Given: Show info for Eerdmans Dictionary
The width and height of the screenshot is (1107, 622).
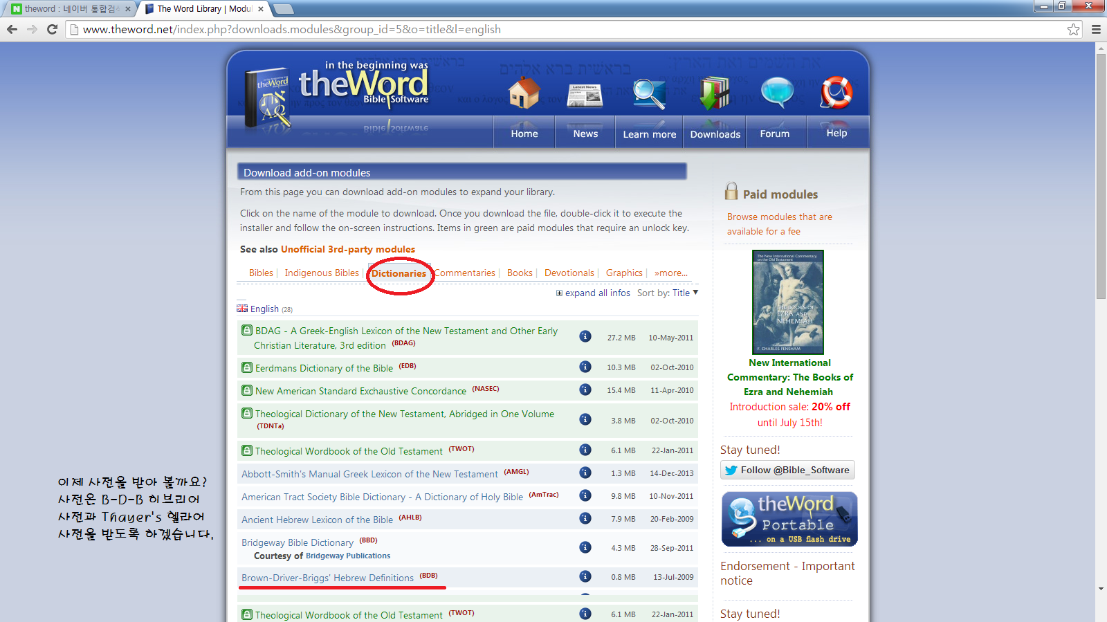Looking at the screenshot, I should pos(585,367).
